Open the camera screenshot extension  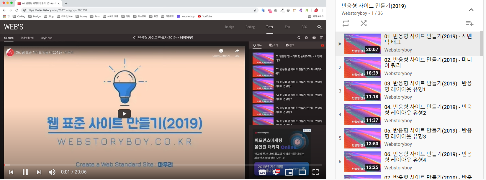click(x=276, y=10)
